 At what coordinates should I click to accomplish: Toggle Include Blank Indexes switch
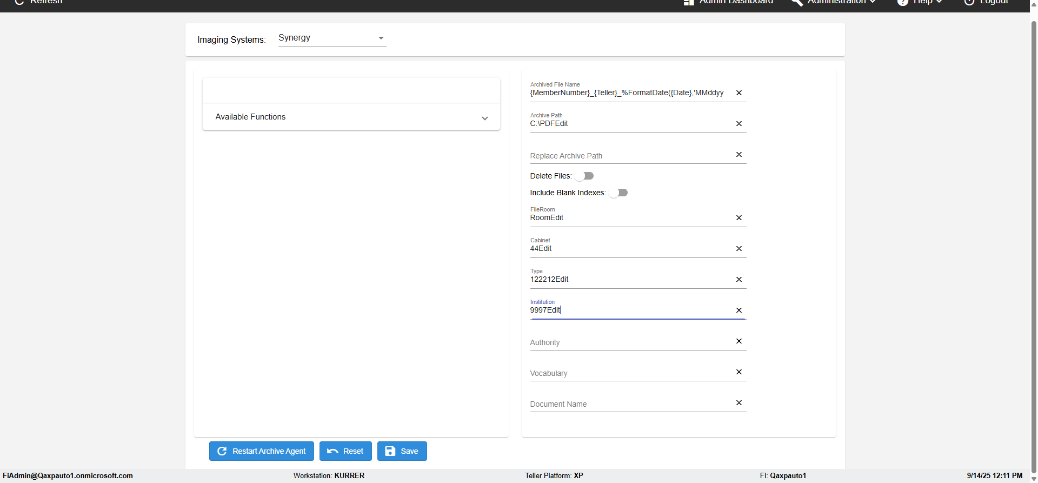tap(618, 193)
